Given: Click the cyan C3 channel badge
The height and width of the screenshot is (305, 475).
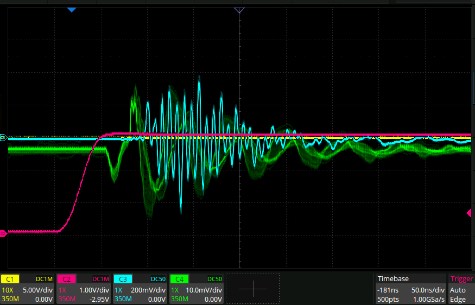Looking at the screenshot, I should pos(123,279).
